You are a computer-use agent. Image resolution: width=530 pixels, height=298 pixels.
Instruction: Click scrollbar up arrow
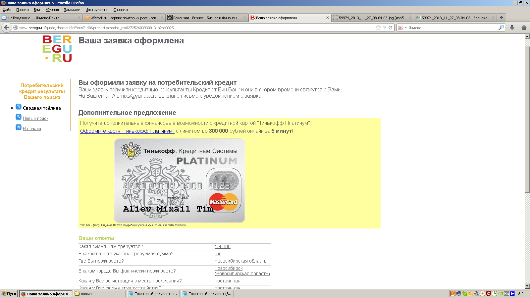(x=527, y=37)
